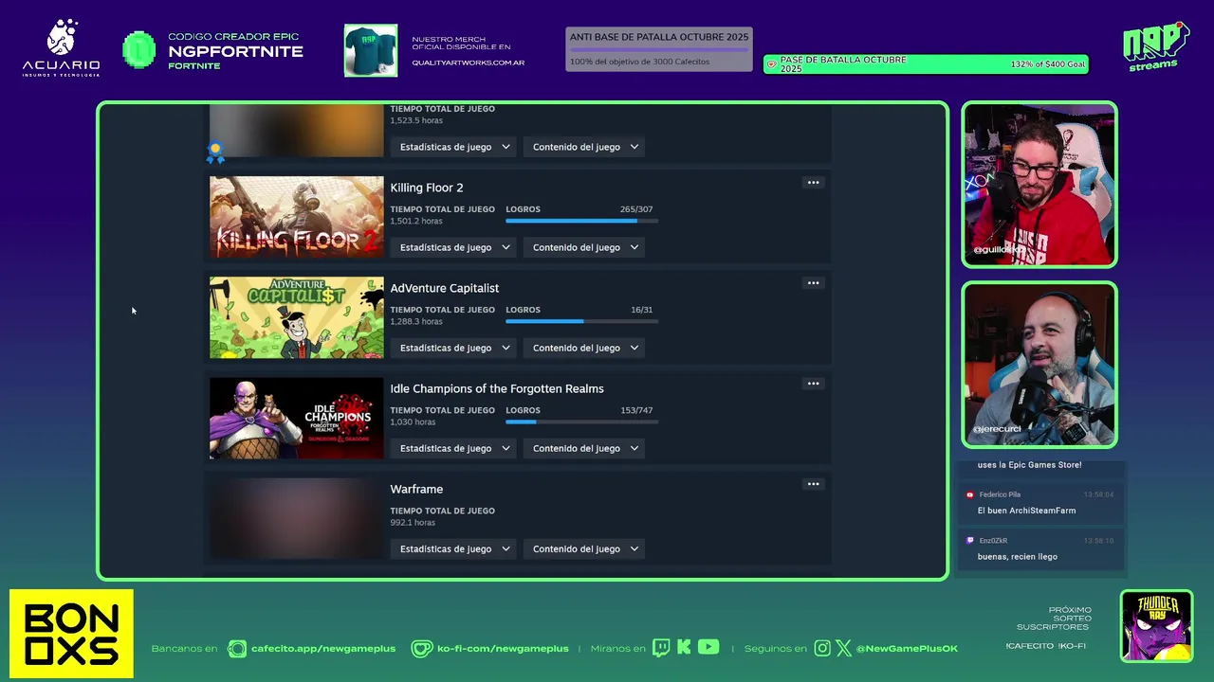
Task: Click the cafecito.app/newgameplus link text
Action: [323, 649]
